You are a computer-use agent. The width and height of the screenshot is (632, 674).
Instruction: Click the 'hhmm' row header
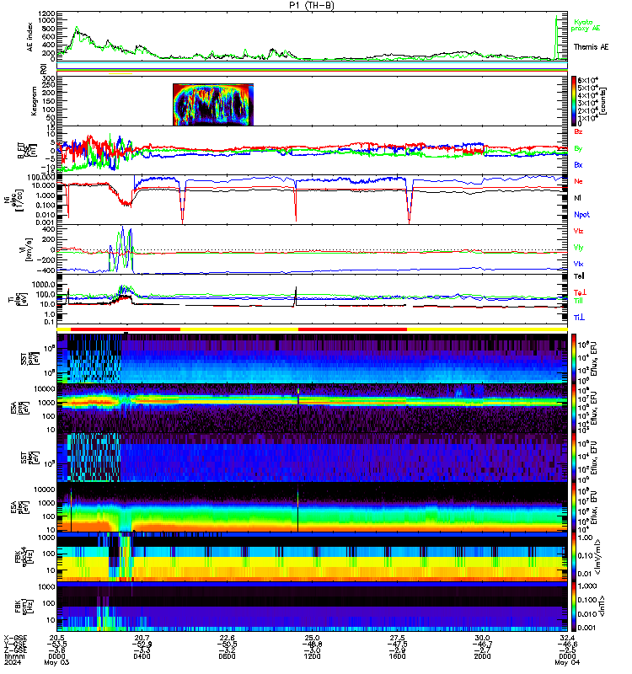14,656
